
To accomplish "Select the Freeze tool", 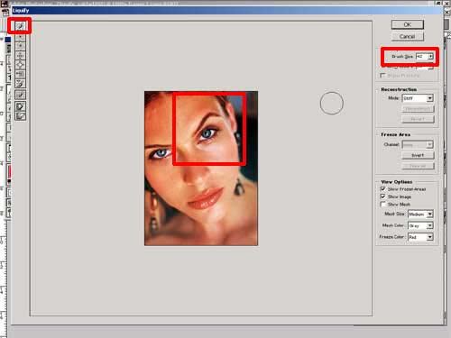I will click(20, 106).
